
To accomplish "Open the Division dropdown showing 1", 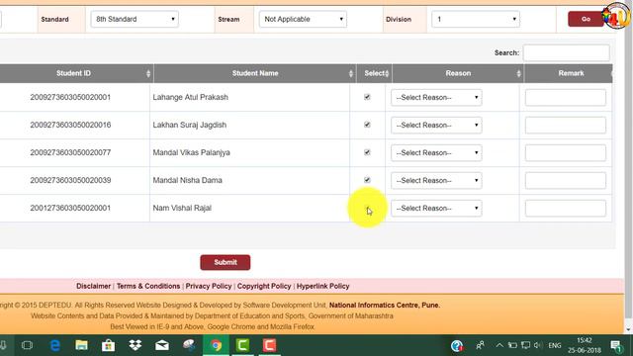I will [x=476, y=20].
